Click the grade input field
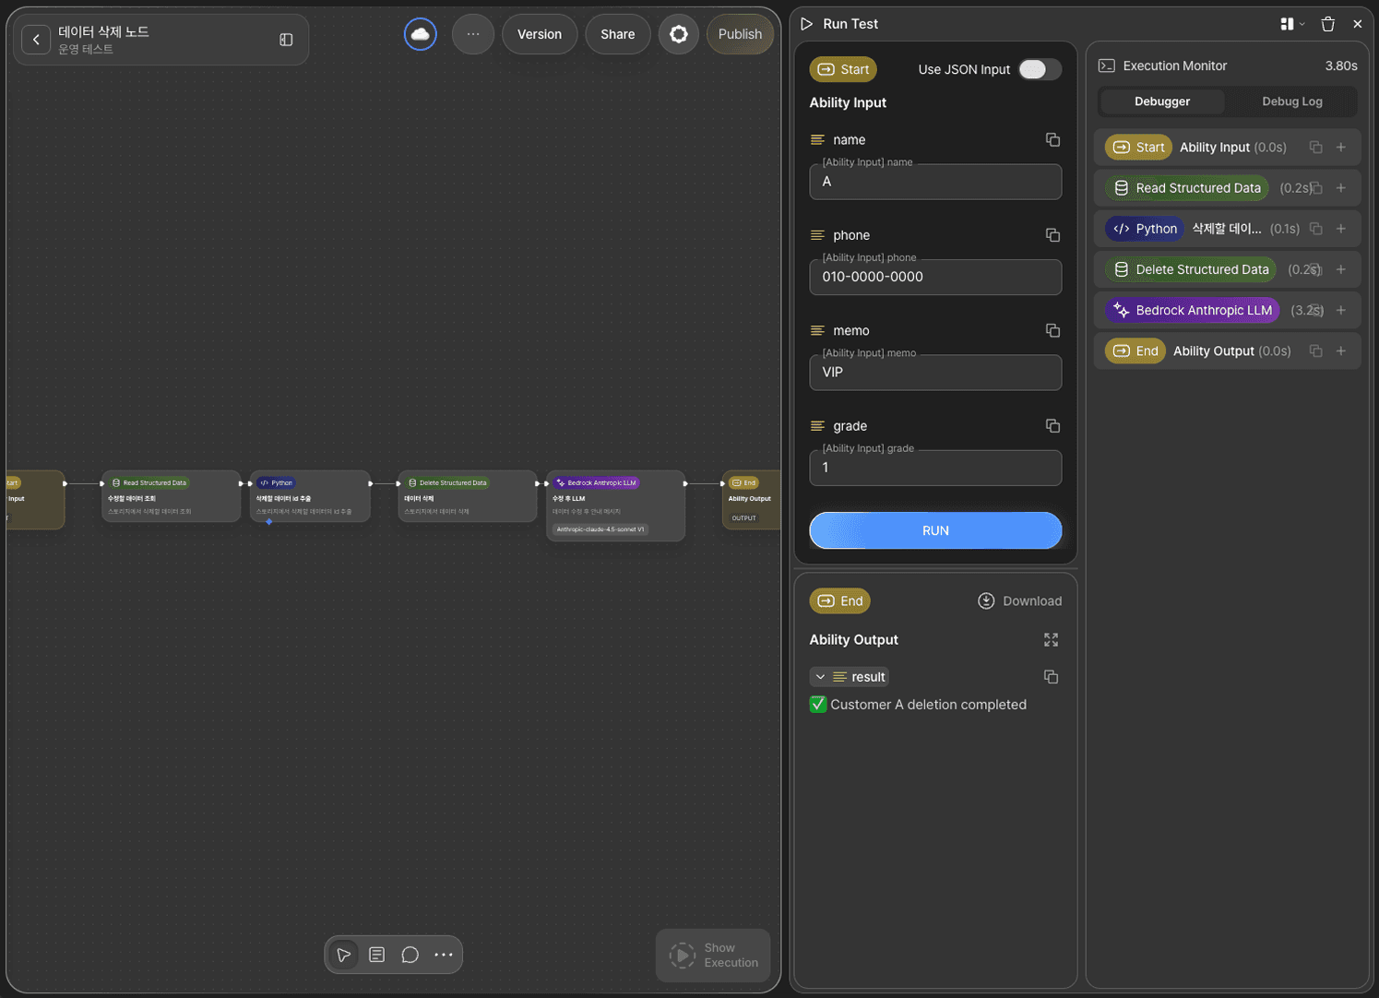 (x=935, y=468)
